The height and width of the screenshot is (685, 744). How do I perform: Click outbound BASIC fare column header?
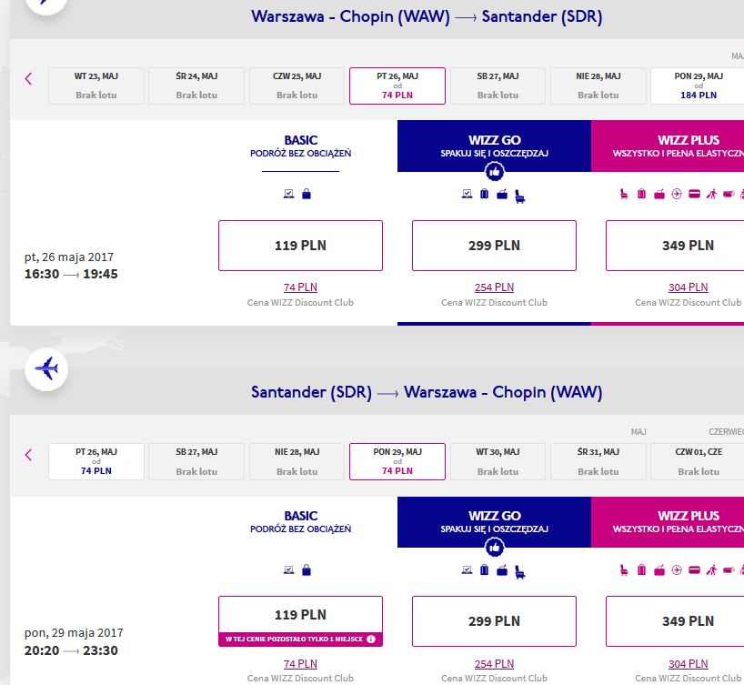(x=301, y=146)
